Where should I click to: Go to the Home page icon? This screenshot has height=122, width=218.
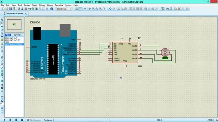click(19, 9)
